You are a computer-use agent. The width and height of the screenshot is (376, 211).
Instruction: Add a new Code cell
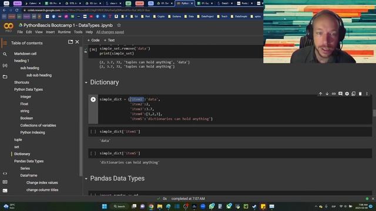93,40
